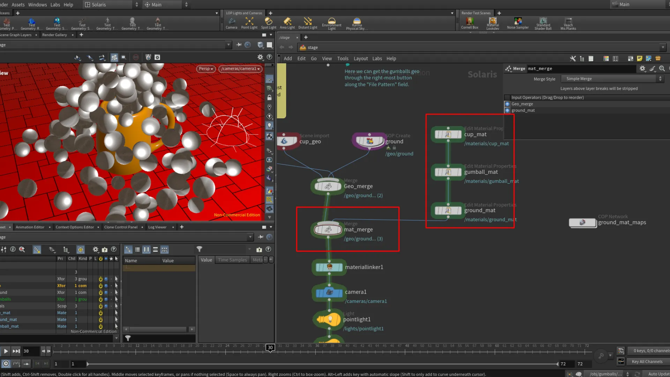Click the Noise Sampler shelf icon
The image size is (670, 377).
pos(518,22)
